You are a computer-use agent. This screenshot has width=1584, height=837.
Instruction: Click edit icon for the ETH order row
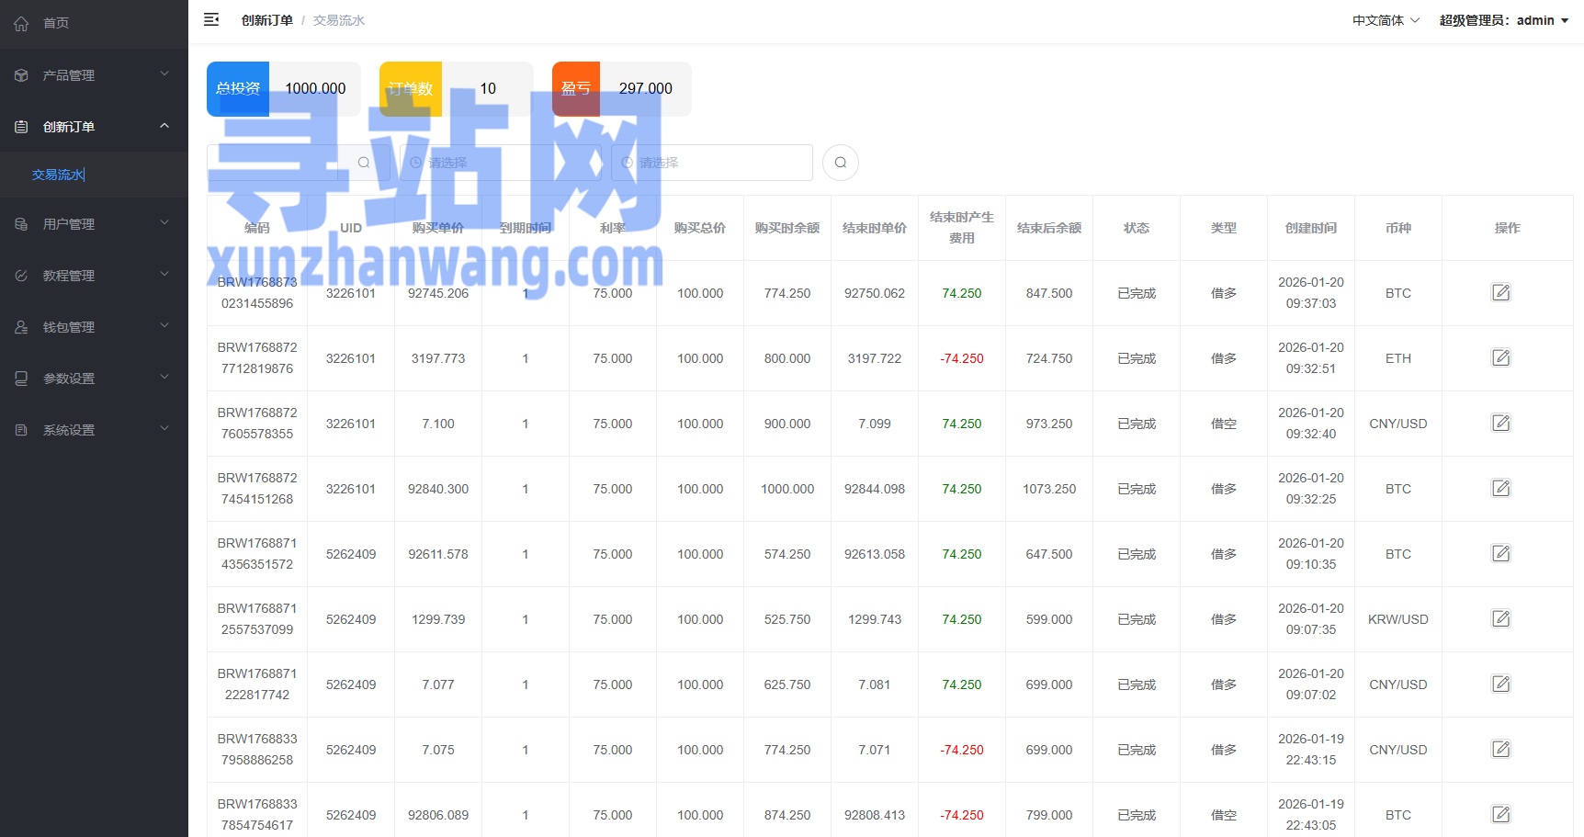point(1500,358)
